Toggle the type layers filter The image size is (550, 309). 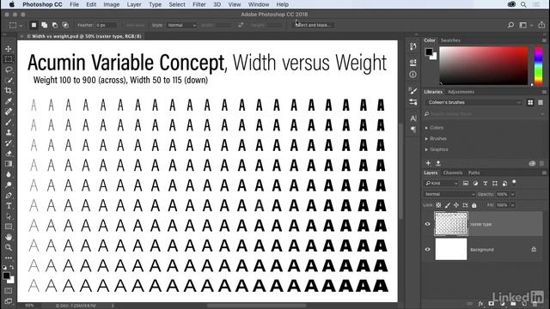485,183
